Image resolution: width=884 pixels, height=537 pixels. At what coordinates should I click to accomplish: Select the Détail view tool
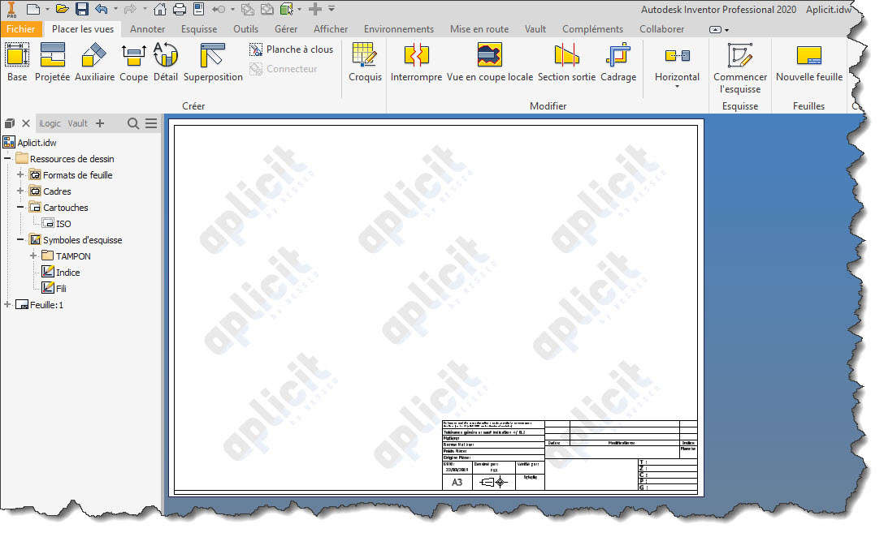[166, 62]
